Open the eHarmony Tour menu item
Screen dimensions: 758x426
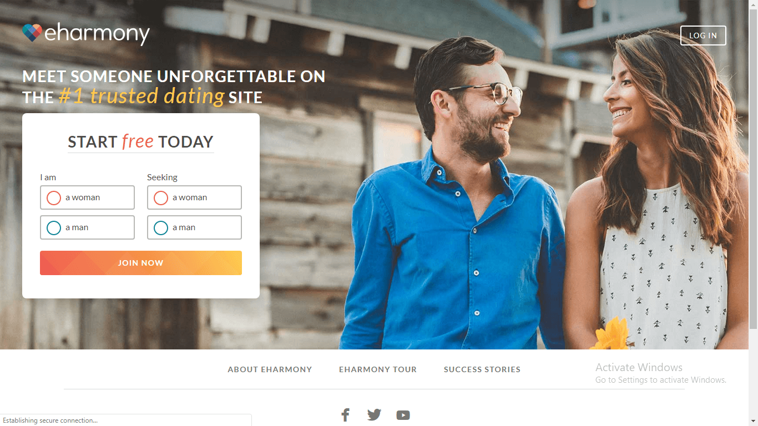pyautogui.click(x=378, y=369)
